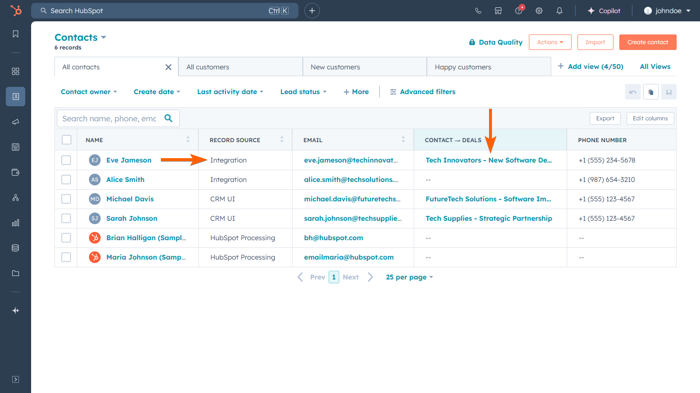Screen dimensions: 700x393
Task: Open the Breeze AI sparkle icon in sidebar
Action: [16, 311]
